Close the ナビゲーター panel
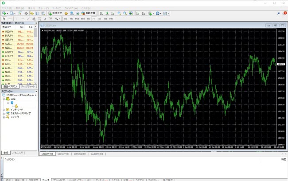Screen dimensions: 288x181 tap(36, 91)
